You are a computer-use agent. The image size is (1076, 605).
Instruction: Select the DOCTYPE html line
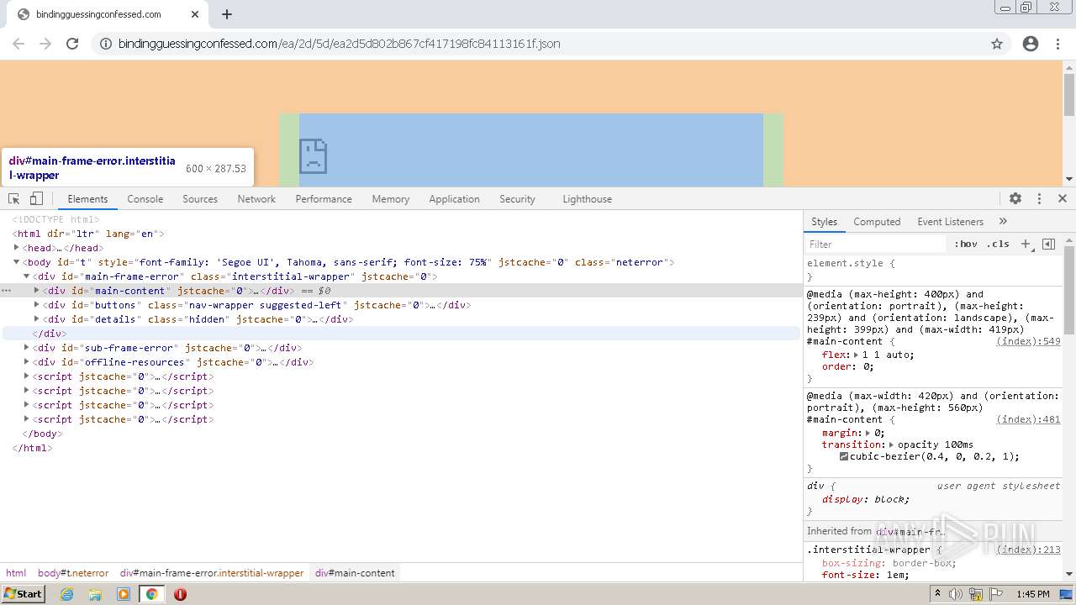55,219
